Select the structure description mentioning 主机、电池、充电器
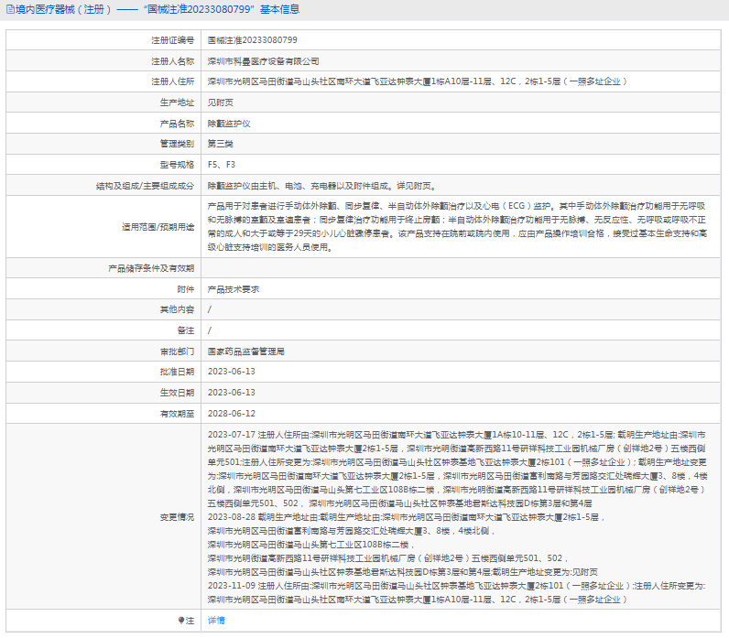729x638 pixels. point(321,186)
